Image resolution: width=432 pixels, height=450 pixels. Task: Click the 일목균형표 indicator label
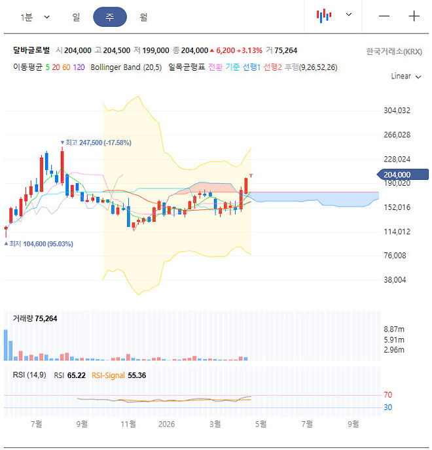point(187,67)
